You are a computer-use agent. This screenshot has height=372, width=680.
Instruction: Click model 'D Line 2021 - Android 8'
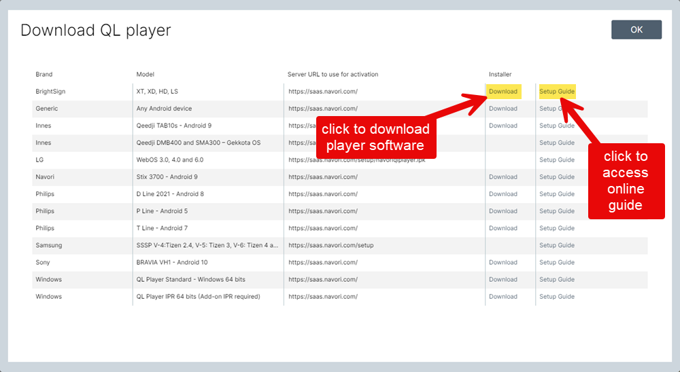click(x=170, y=194)
